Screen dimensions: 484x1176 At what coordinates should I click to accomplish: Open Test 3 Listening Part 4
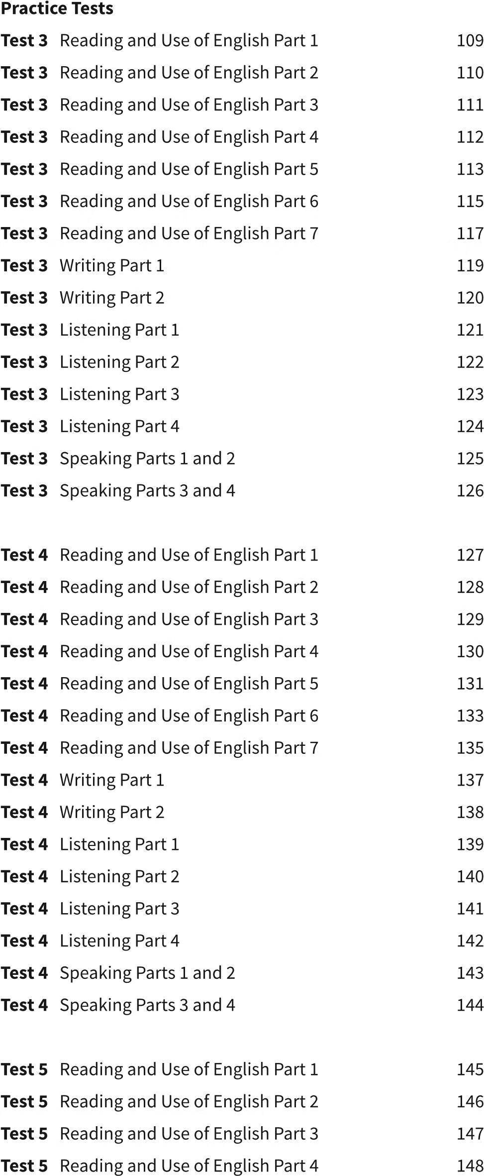(119, 426)
